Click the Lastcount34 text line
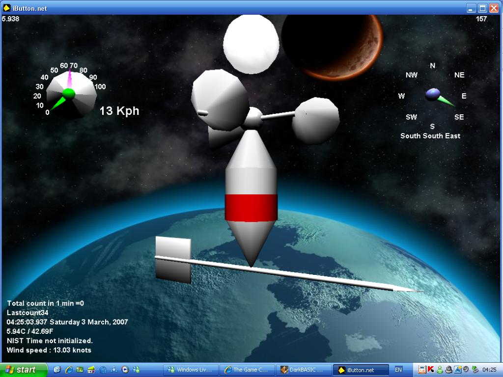 click(x=28, y=313)
